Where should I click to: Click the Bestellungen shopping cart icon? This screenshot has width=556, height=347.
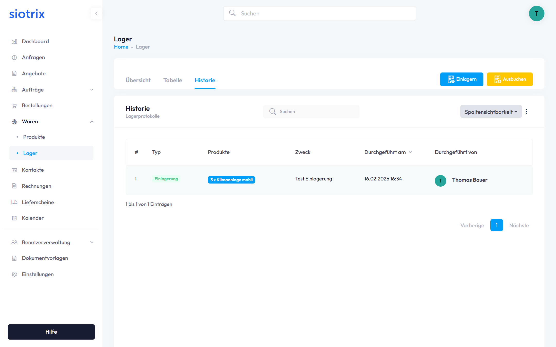pyautogui.click(x=14, y=106)
